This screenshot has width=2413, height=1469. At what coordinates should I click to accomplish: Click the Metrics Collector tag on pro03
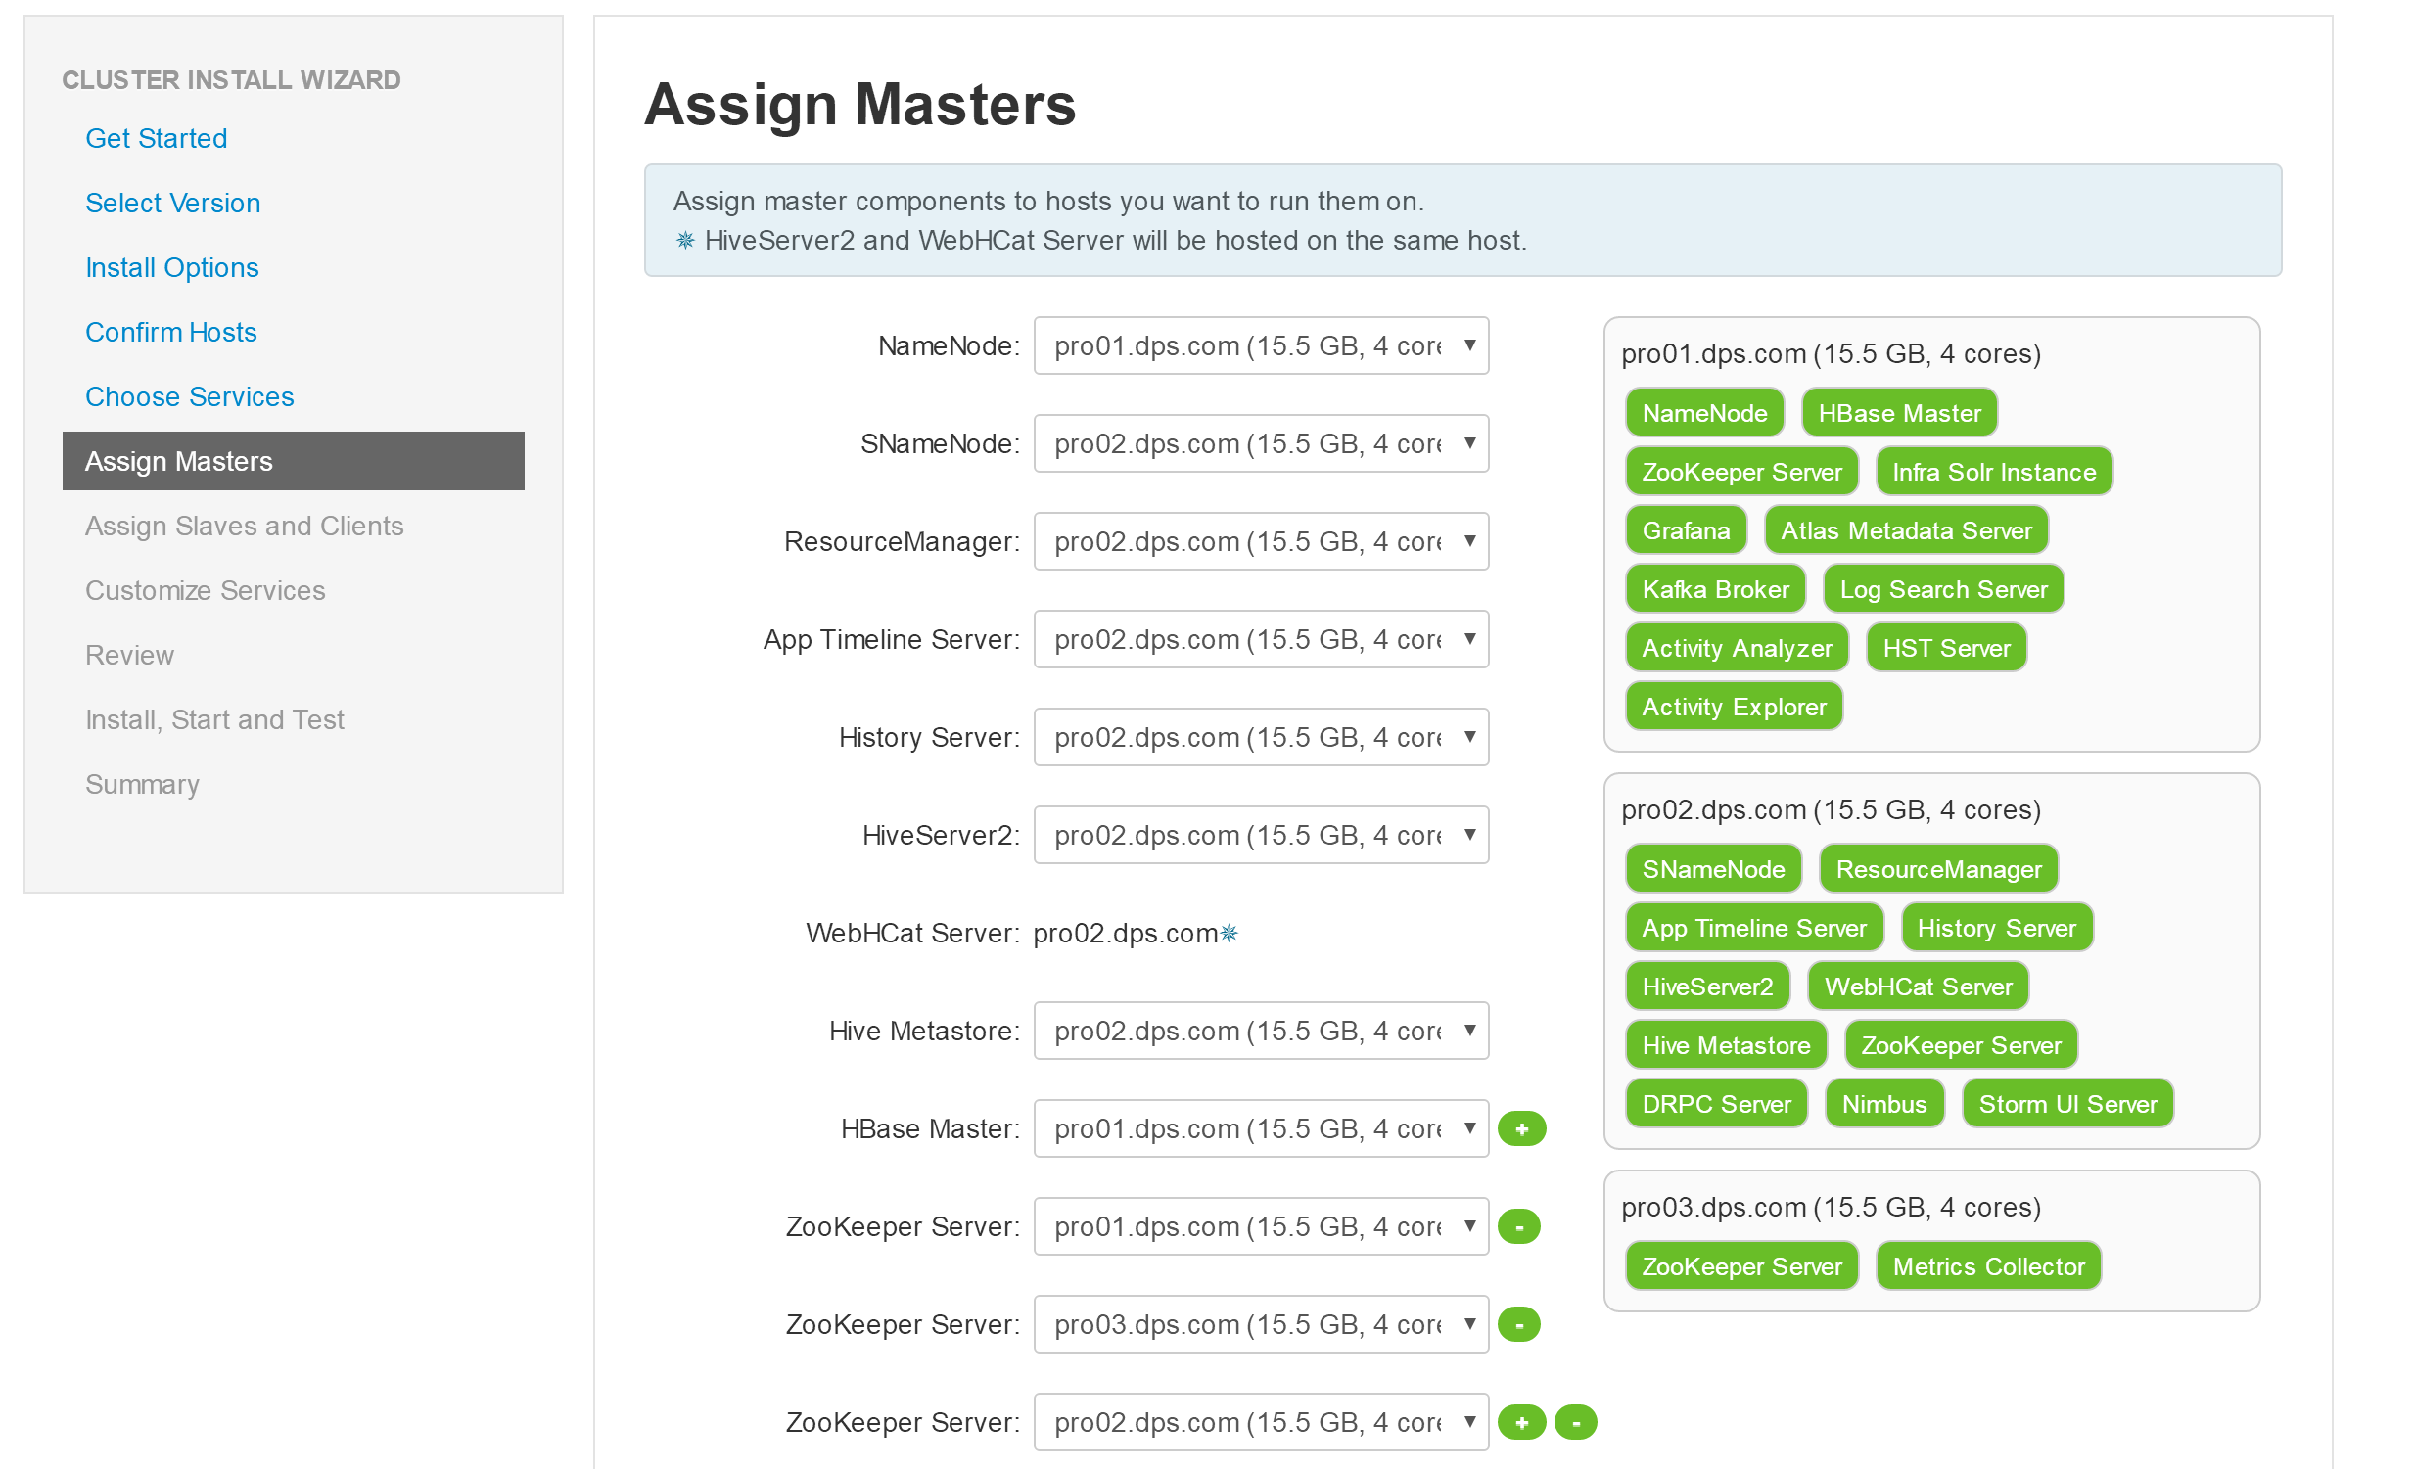1988,1267
